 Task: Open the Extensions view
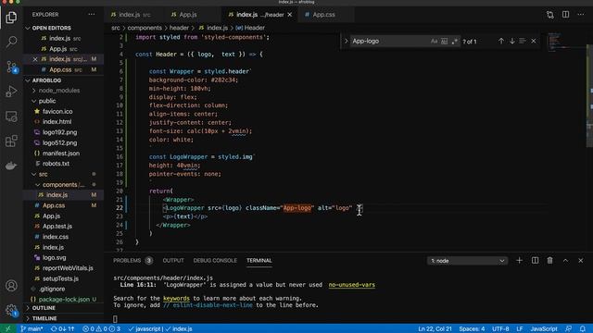[x=11, y=141]
